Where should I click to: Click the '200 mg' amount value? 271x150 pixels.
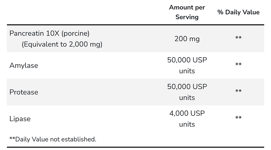tap(187, 39)
